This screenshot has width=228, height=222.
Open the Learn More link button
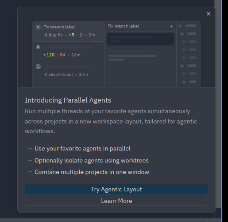116,201
